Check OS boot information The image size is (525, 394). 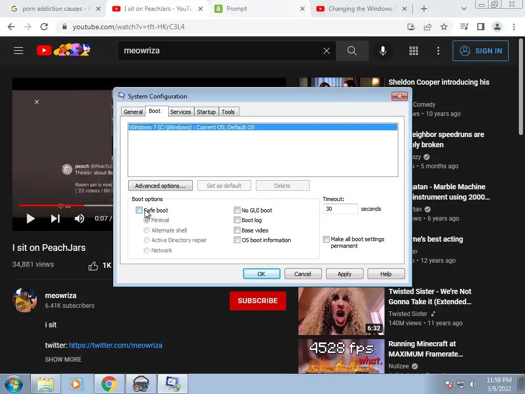pyautogui.click(x=237, y=240)
